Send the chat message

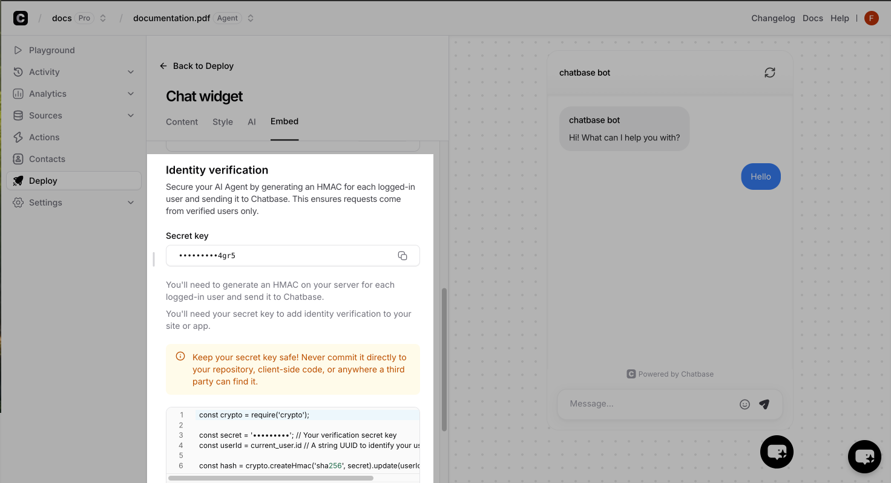pos(764,404)
